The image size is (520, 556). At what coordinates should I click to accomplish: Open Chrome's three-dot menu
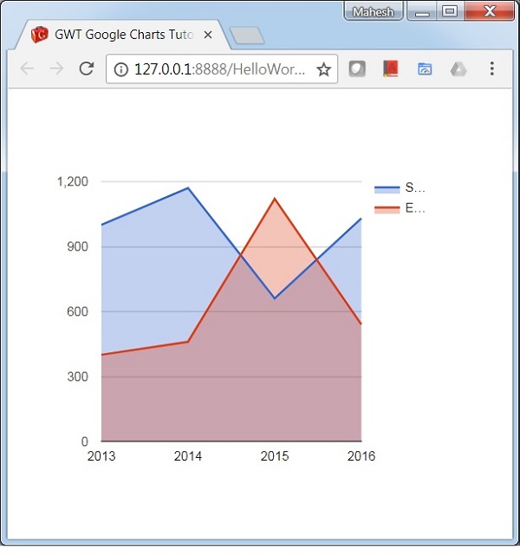[492, 69]
